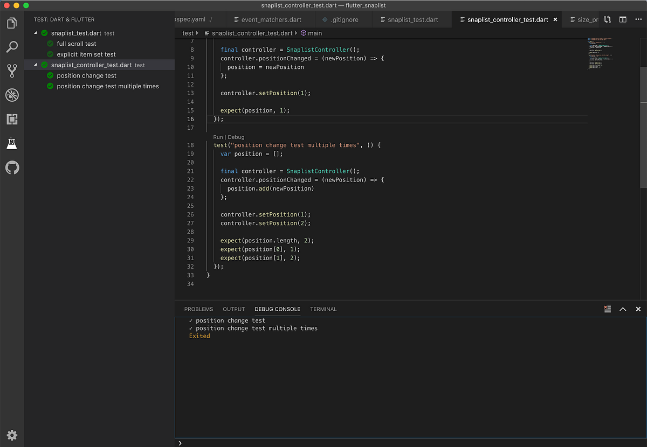Image resolution: width=647 pixels, height=447 pixels.
Task: Select the 'full scroll test' item
Action: click(x=77, y=44)
